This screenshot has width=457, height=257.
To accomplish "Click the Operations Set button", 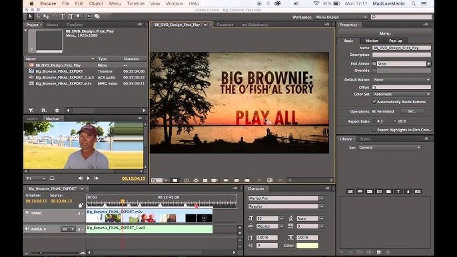I will click(x=412, y=111).
